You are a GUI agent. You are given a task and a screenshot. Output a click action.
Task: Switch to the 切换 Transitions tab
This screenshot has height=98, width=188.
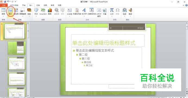[x=38, y=5]
